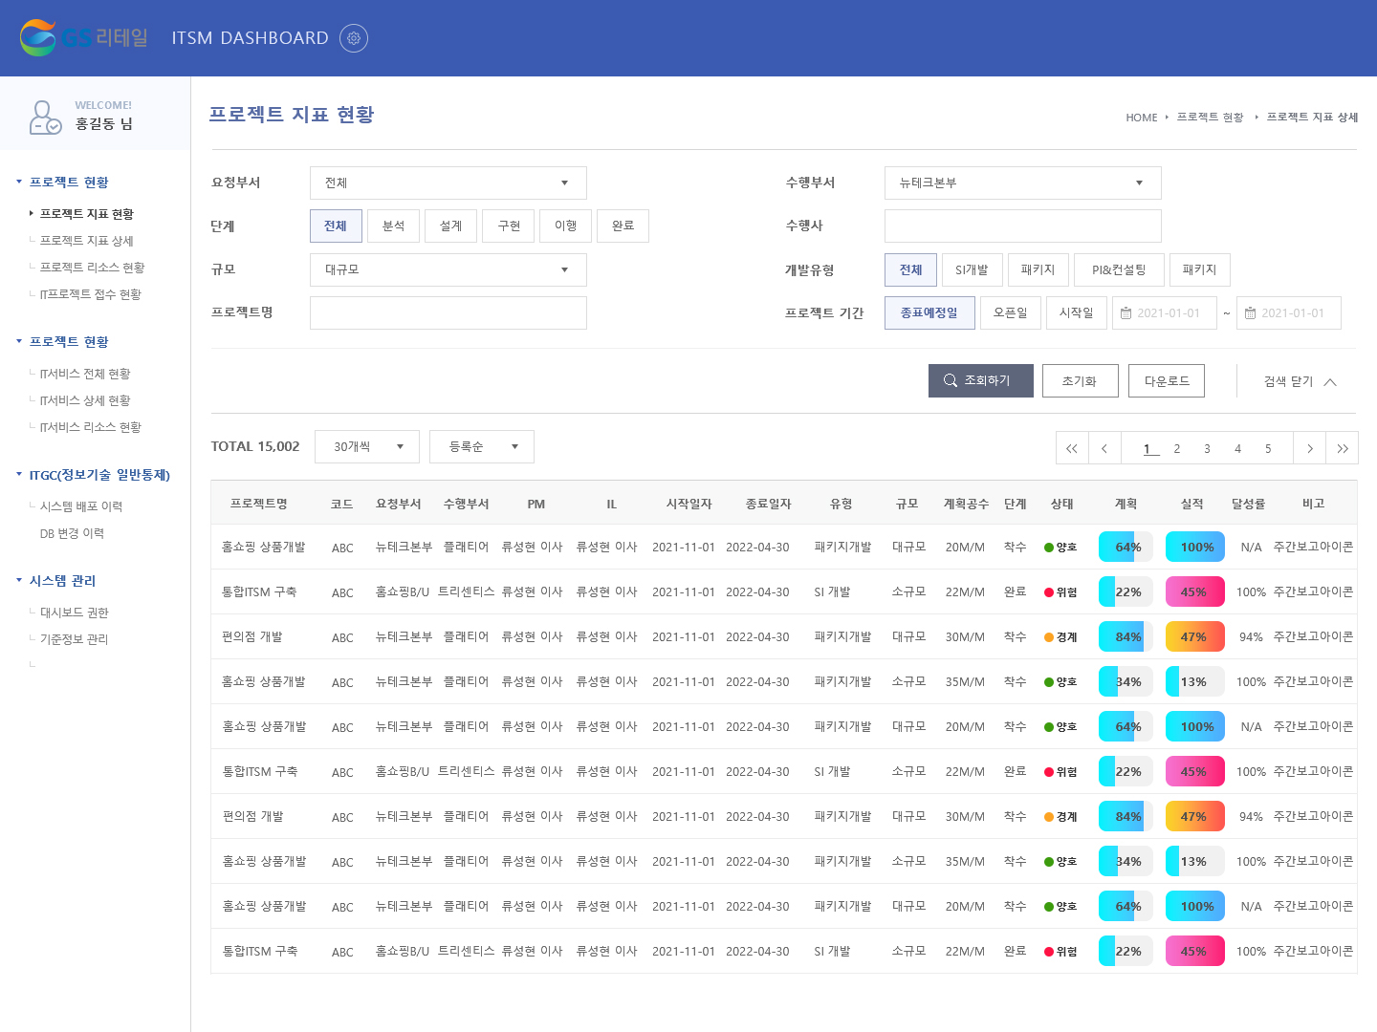Viewport: 1377px width, 1032px height.
Task: Click the 47% 실적 bar in third row
Action: click(1195, 636)
